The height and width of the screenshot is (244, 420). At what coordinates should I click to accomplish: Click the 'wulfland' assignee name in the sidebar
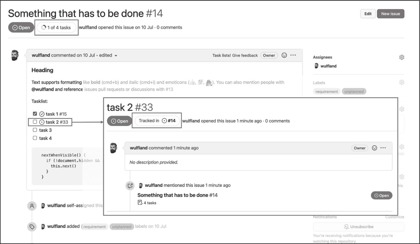coord(329,66)
